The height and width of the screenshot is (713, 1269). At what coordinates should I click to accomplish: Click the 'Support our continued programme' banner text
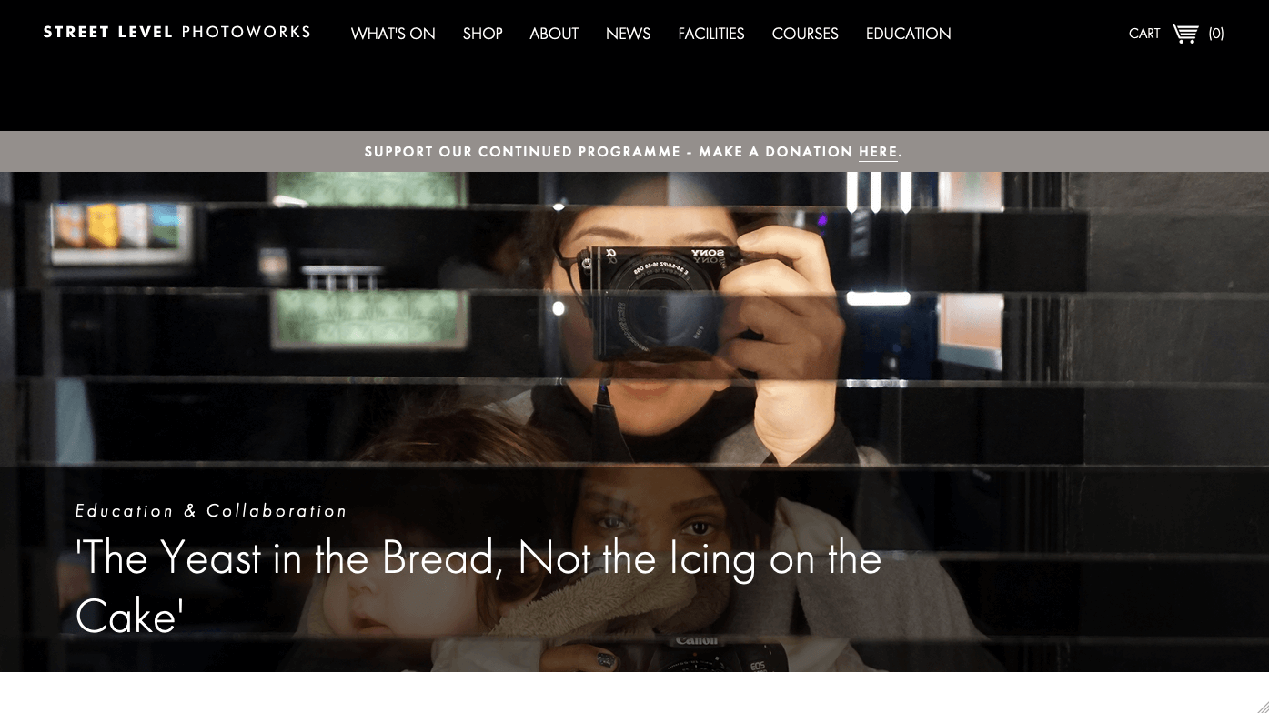(522, 152)
